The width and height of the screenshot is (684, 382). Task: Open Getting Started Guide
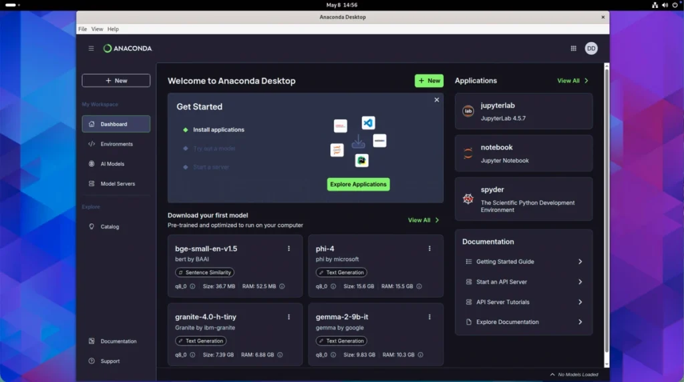click(524, 261)
